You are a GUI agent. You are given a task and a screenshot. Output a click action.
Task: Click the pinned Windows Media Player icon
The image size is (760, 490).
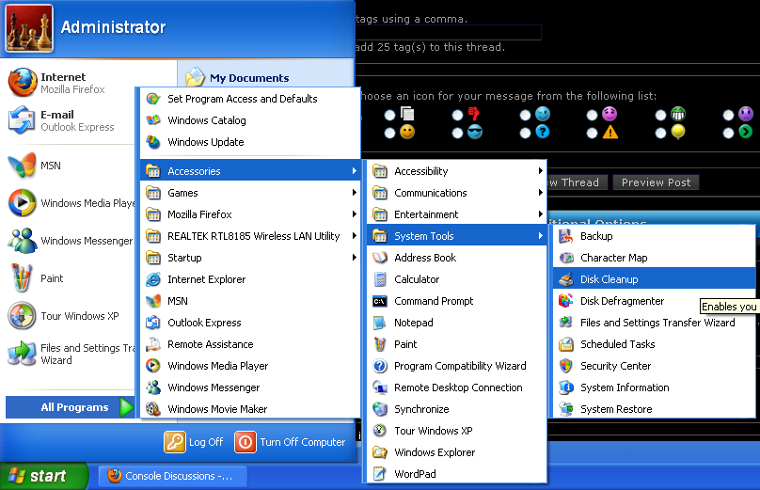22,202
